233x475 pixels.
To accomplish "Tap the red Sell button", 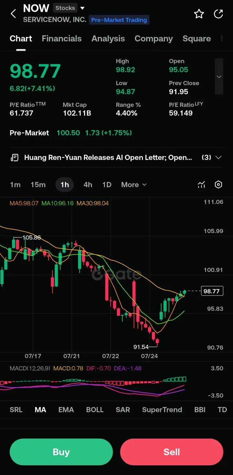I will pyautogui.click(x=172, y=452).
